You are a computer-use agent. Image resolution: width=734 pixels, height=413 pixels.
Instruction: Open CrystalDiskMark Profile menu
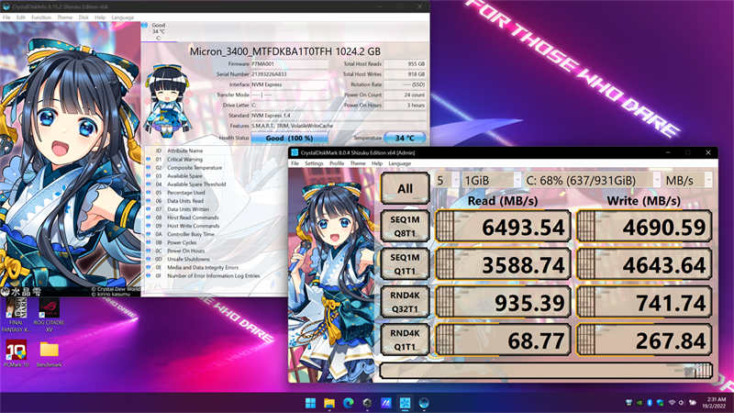pyautogui.click(x=337, y=163)
